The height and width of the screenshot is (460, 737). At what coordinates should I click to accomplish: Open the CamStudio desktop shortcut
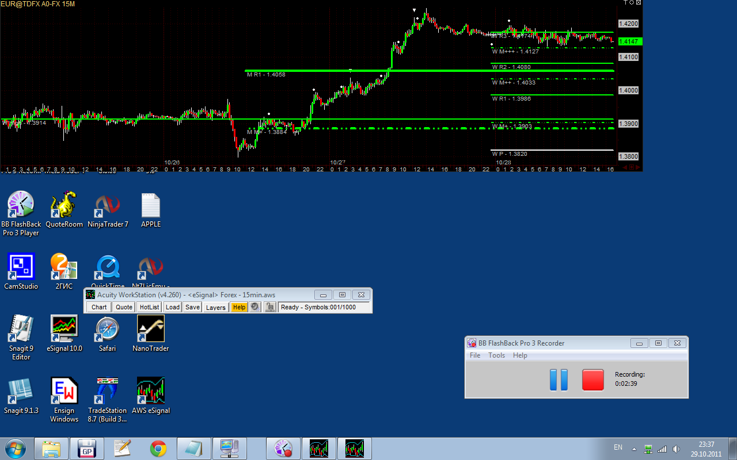(x=21, y=269)
